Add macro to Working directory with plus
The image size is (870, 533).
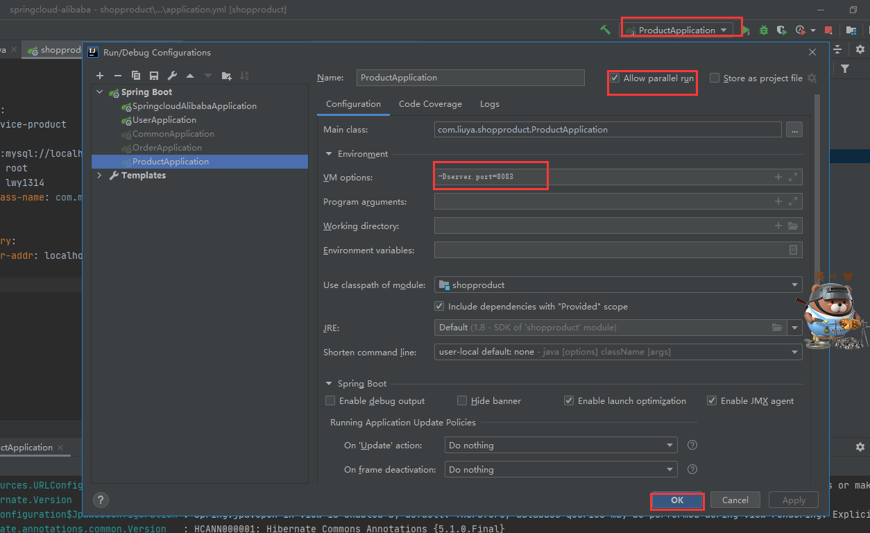[778, 226]
